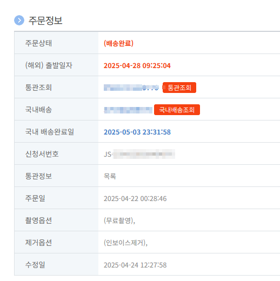Click the 국내배송 row label cell
The image size is (280, 281).
(56, 110)
